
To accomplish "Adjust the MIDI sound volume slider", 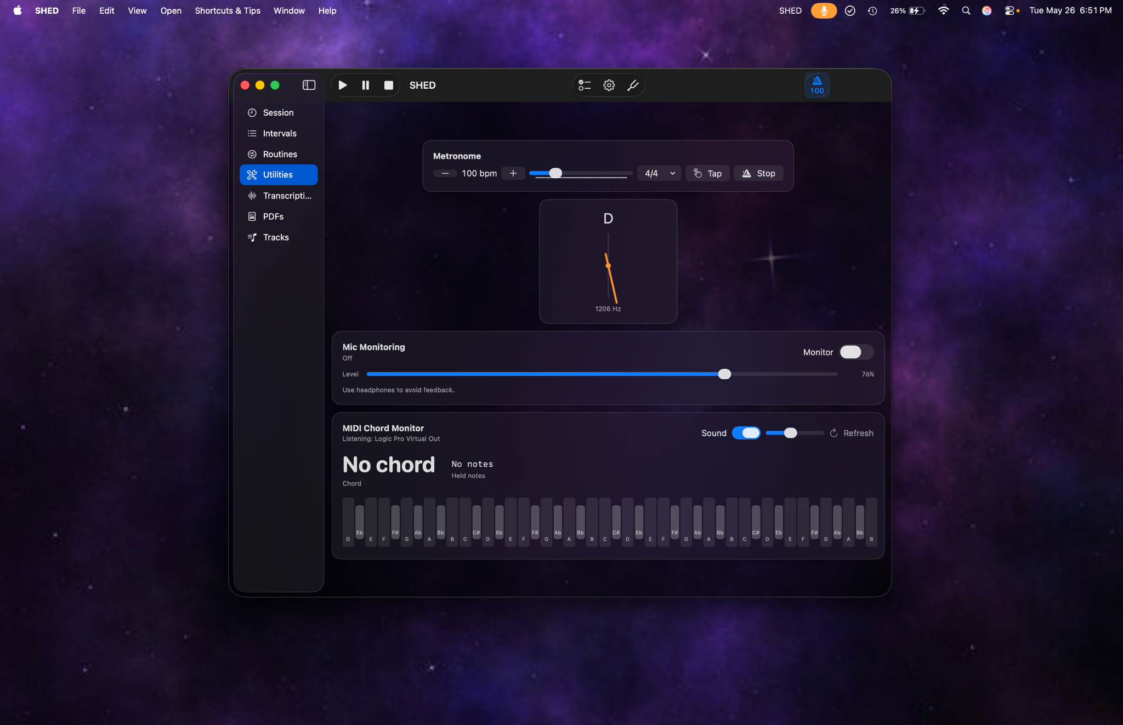I will pyautogui.click(x=795, y=433).
